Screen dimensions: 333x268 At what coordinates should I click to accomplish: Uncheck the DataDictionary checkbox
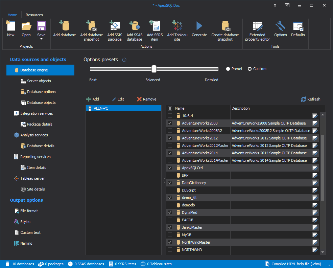(x=170, y=183)
